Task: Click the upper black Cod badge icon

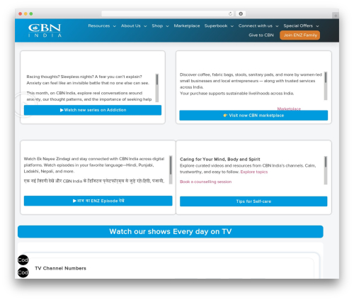Action: tap(23, 260)
